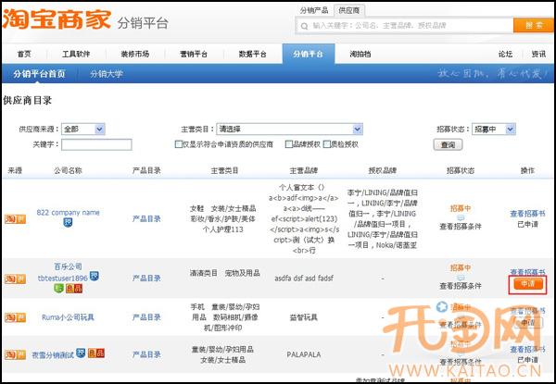Click the star icon in Ruma小公司玩具 recruitment status

click(x=442, y=307)
